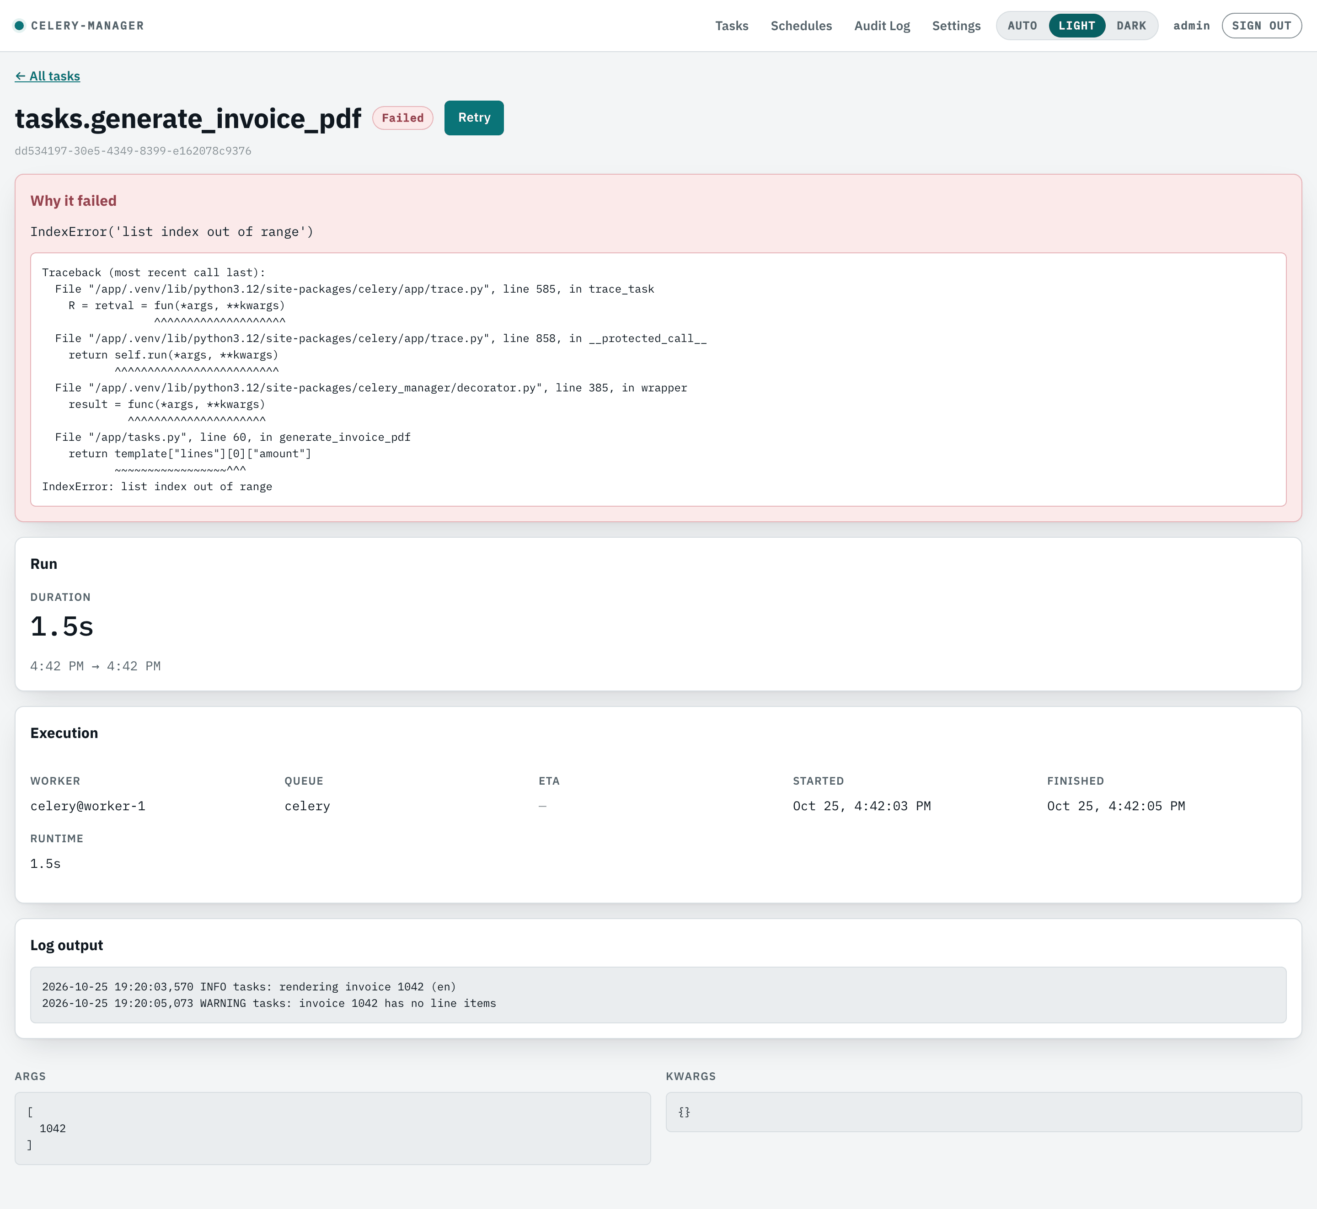This screenshot has height=1209, width=1317.
Task: Open the Schedules nav item
Action: tap(801, 26)
